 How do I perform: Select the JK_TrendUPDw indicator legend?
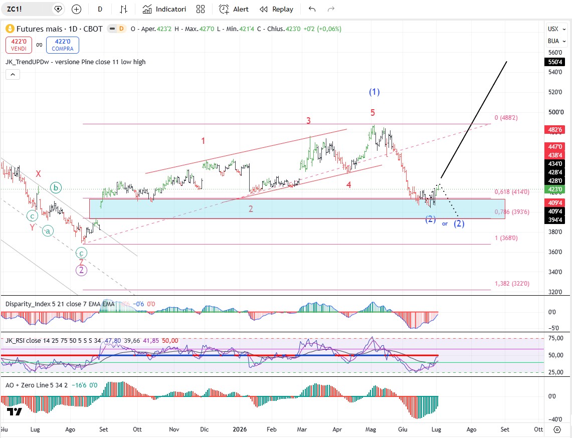point(76,62)
